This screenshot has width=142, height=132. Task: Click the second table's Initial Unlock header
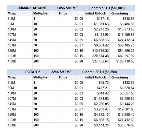coord(97,77)
